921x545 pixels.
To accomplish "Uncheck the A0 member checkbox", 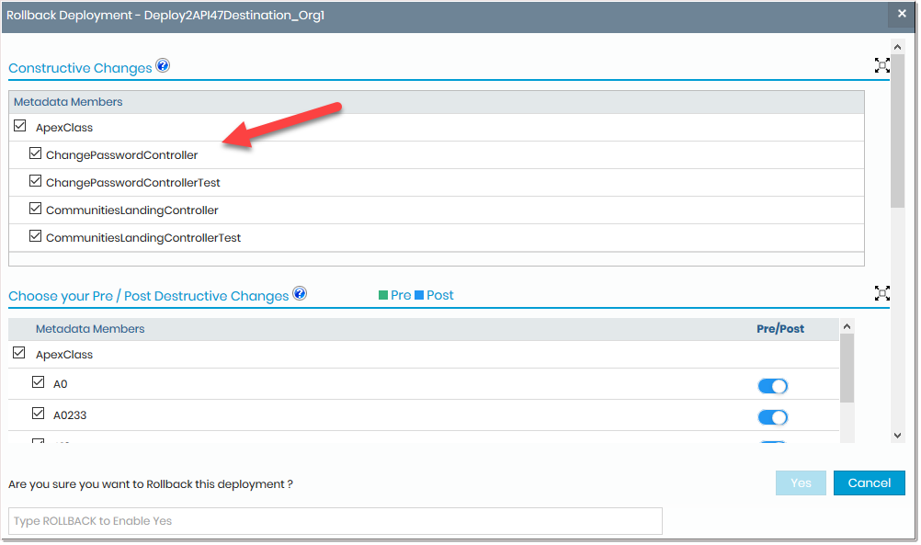I will click(39, 382).
